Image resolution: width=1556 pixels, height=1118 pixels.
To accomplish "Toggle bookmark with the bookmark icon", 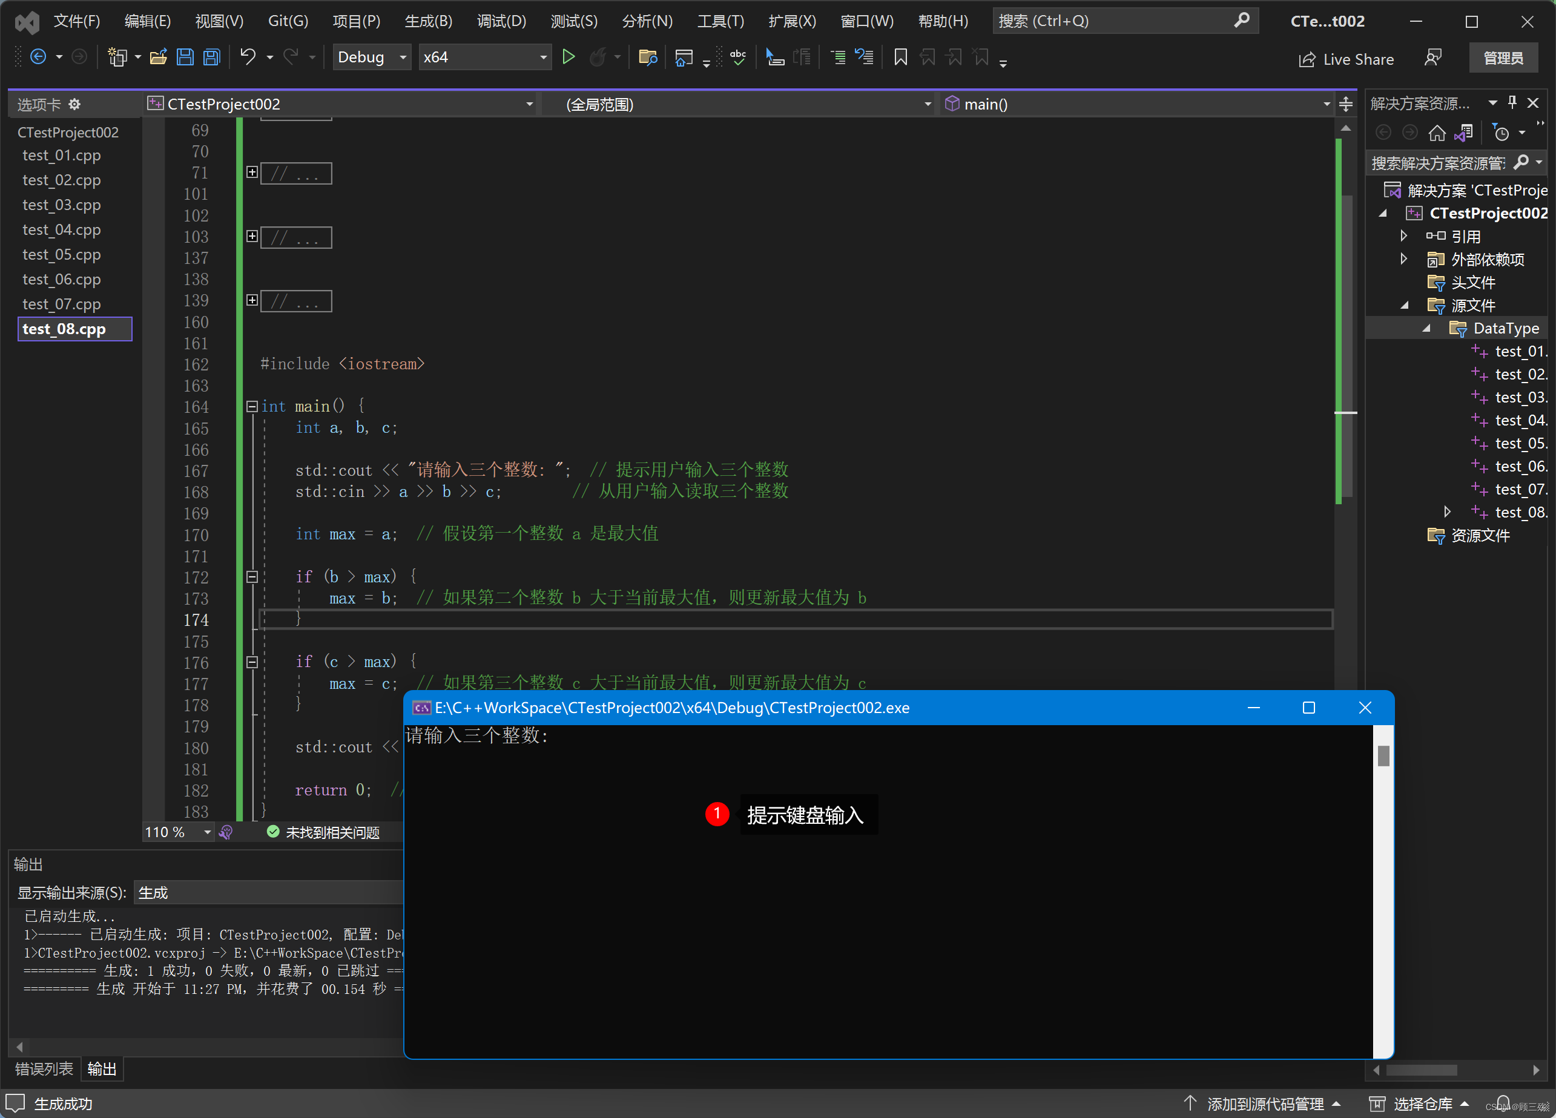I will 900,57.
